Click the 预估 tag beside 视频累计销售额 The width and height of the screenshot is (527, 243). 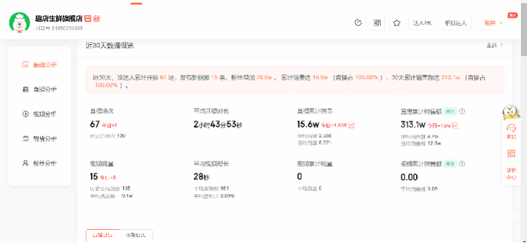[x=450, y=164]
